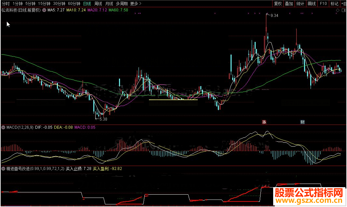The image size is (347, 207).
Task: Switch to the 月线 monthly chart
Action: (109, 4)
